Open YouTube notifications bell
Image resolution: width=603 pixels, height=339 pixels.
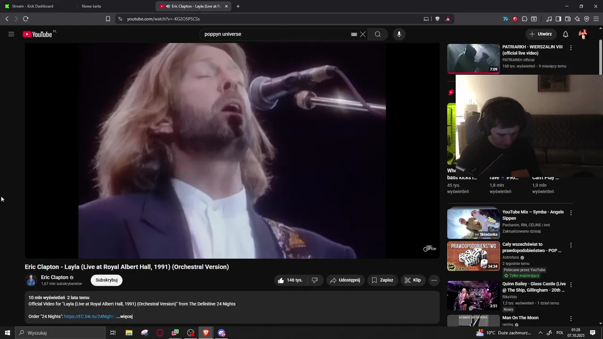pyautogui.click(x=566, y=34)
